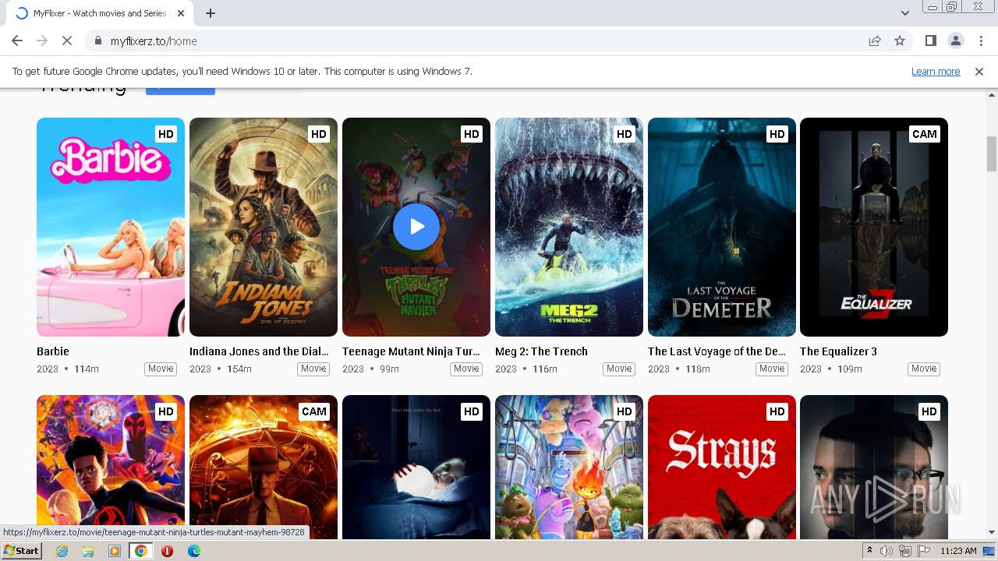Open the Spider-Verse animated poster

tap(111, 467)
